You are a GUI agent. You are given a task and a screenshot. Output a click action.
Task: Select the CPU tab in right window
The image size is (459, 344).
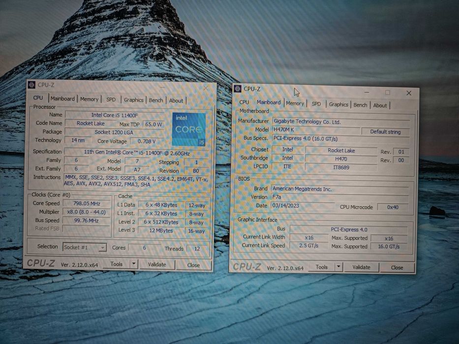[x=244, y=102]
